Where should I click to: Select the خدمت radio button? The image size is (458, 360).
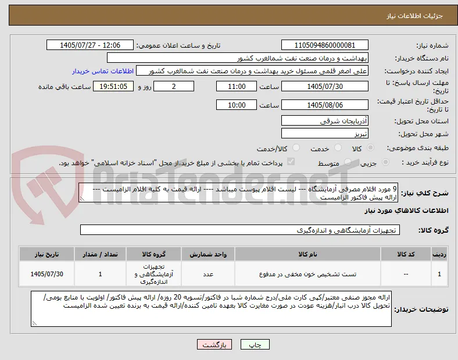pos(338,148)
